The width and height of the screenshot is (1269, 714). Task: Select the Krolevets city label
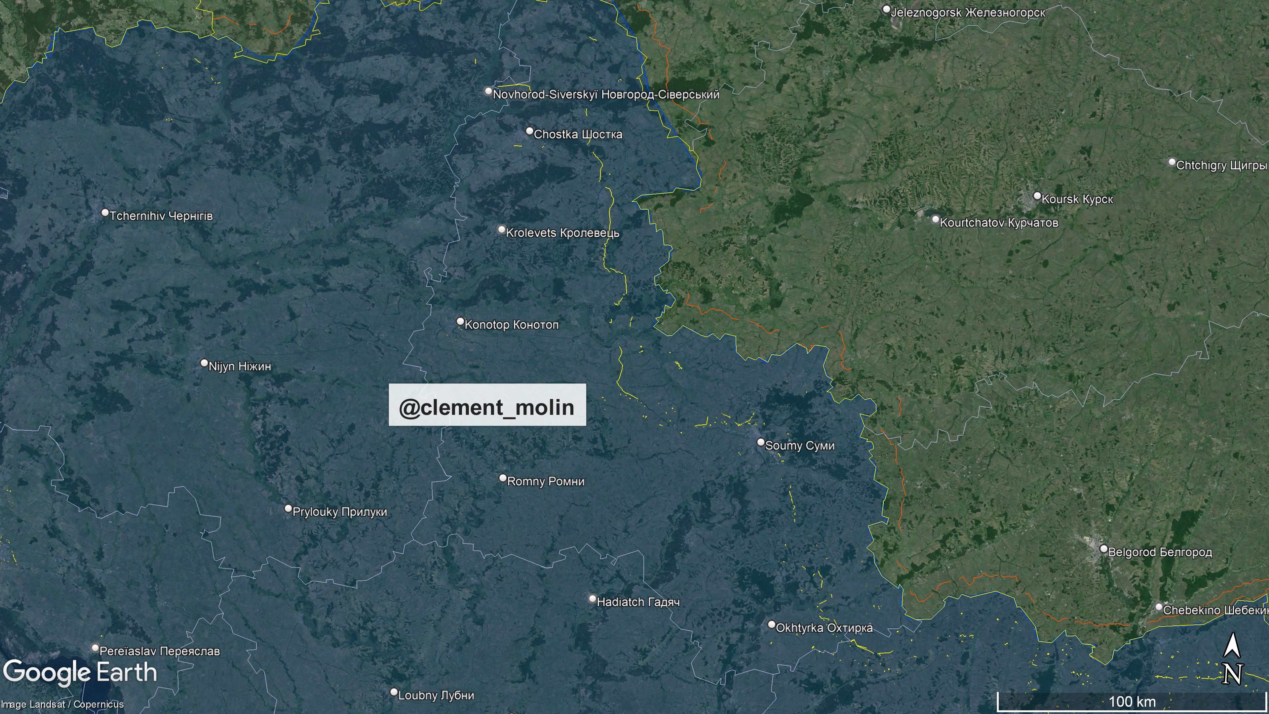(562, 233)
